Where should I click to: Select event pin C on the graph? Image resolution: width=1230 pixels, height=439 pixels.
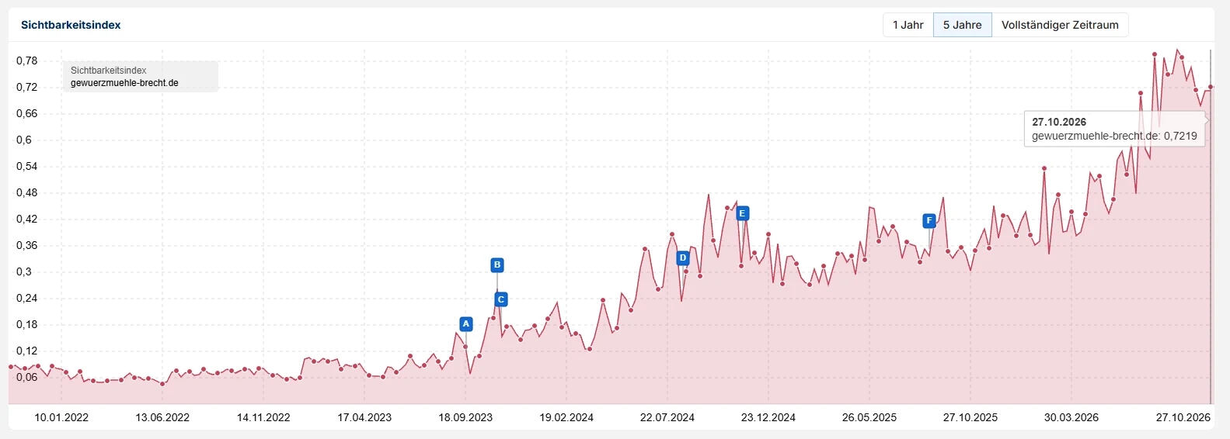tap(501, 299)
